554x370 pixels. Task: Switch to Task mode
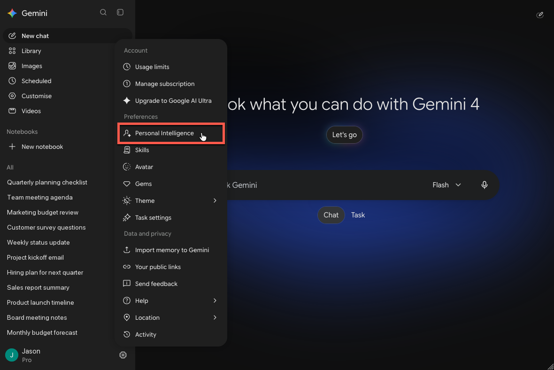coord(358,215)
